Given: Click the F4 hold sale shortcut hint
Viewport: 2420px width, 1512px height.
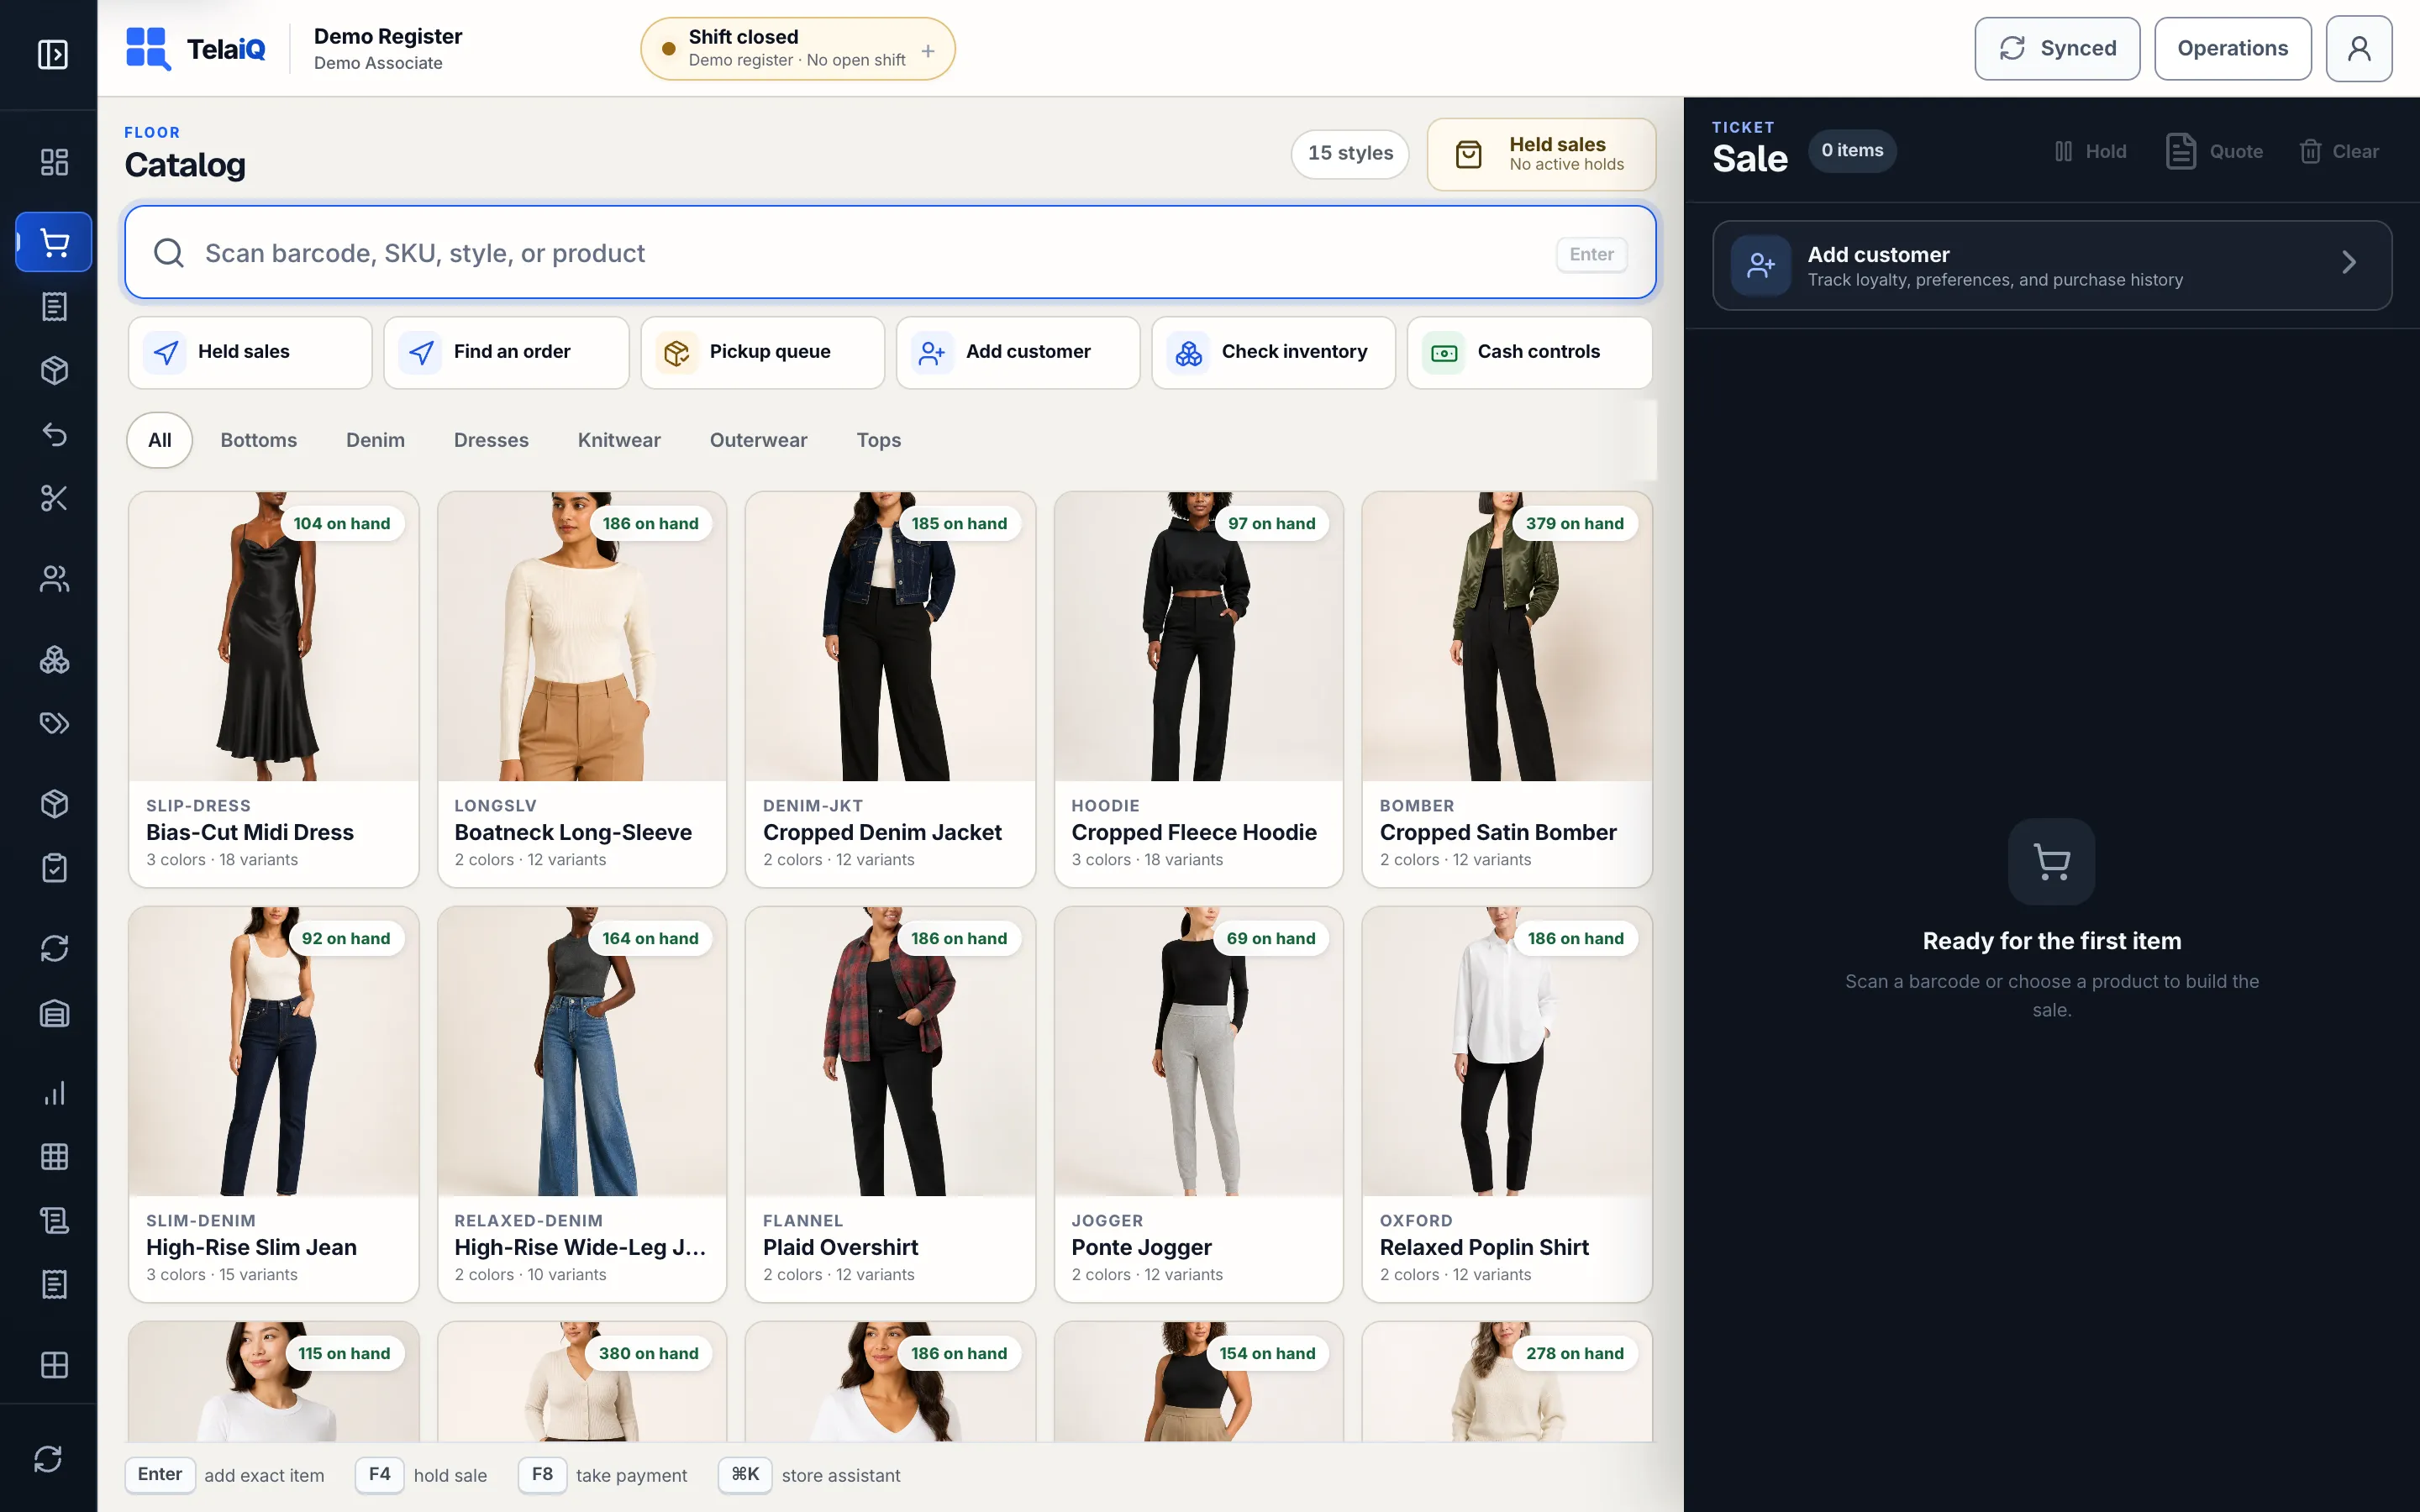Looking at the screenshot, I should (x=421, y=1475).
